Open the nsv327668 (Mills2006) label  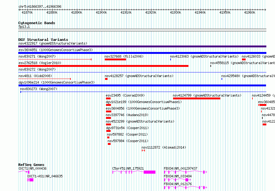[124, 56]
